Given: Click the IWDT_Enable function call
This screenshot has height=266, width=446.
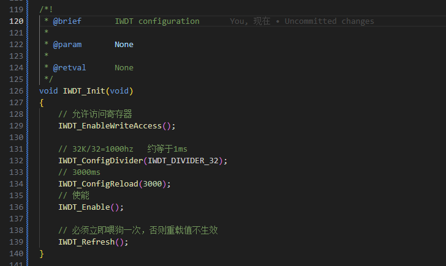Looking at the screenshot, I should point(84,207).
